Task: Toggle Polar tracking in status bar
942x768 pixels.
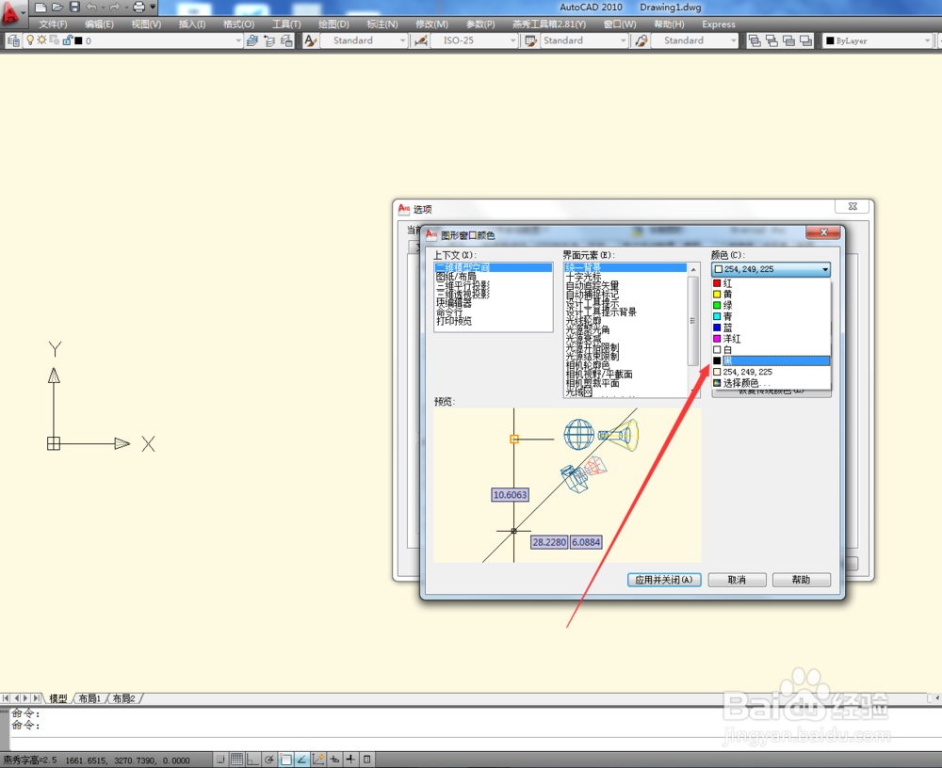Action: [x=269, y=760]
